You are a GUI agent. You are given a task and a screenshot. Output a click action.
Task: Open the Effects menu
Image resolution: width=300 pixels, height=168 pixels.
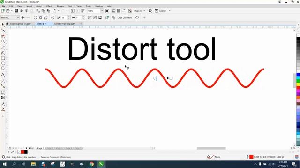49,6
